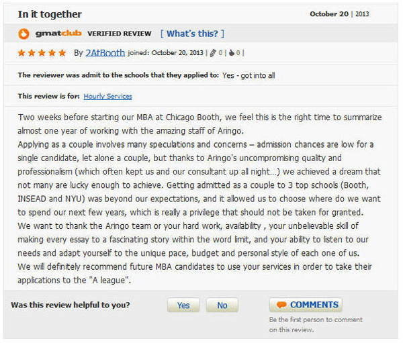Screen dimensions: 403x343
Task: Open the "What's this?" link
Action: click(192, 34)
